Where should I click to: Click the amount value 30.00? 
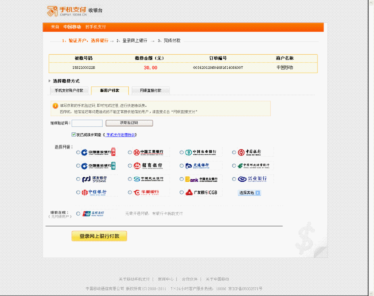(x=151, y=68)
